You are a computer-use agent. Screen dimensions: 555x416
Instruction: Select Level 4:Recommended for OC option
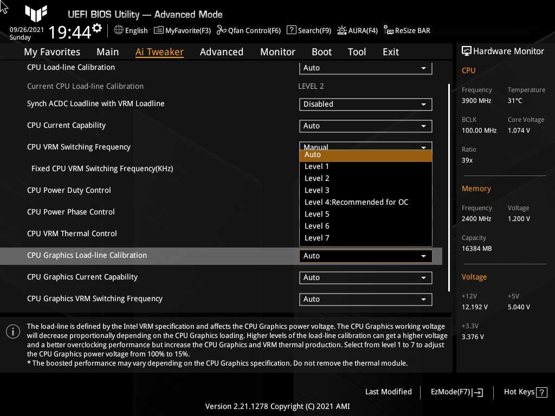356,201
